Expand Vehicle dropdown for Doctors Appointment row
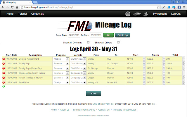Screen dimensions: 187x117 click(x=84, y=59)
